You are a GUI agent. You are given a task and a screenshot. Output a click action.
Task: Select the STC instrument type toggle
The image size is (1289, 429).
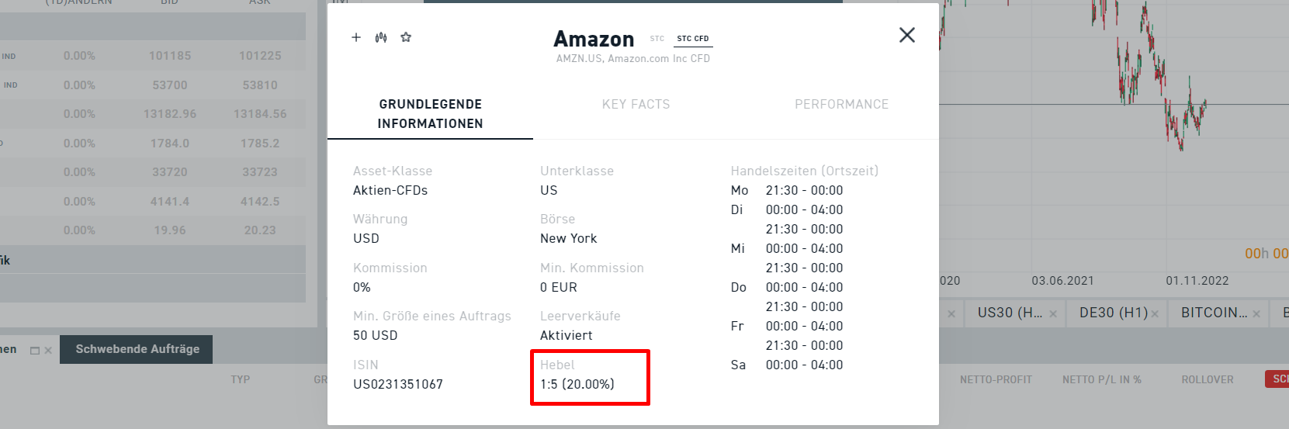point(657,38)
